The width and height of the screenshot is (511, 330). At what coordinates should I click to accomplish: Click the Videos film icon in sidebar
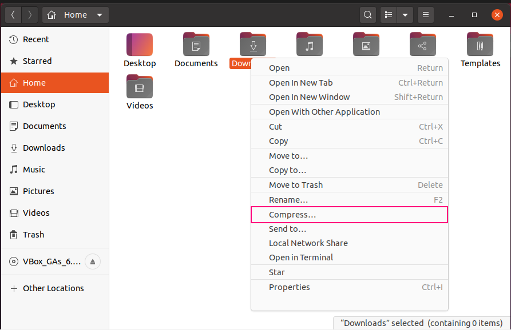[x=13, y=214]
